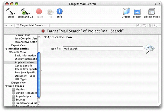Select Sources build phase
This screenshot has height=112, width=165.
(21, 100)
